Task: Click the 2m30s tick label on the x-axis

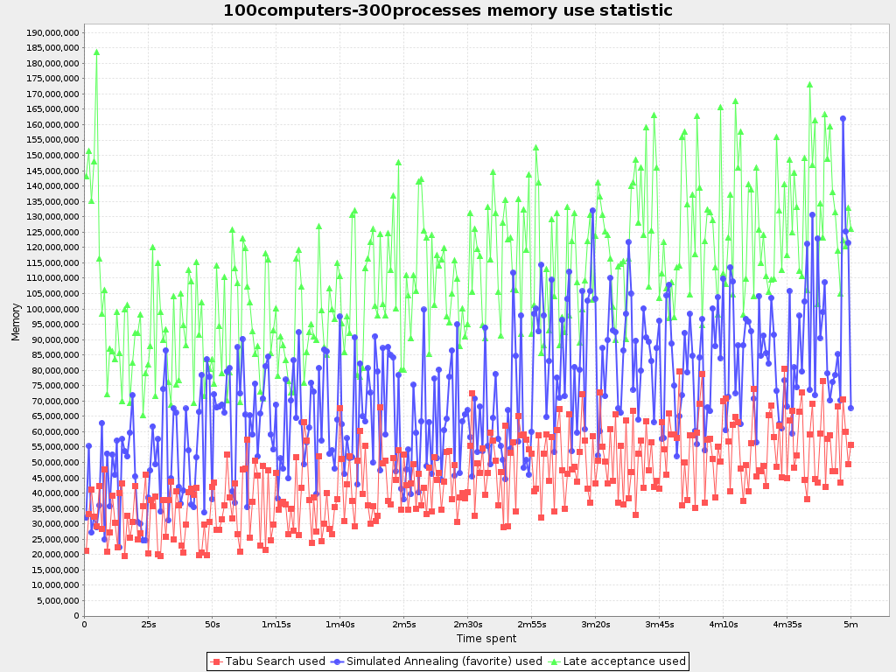Action: point(469,623)
